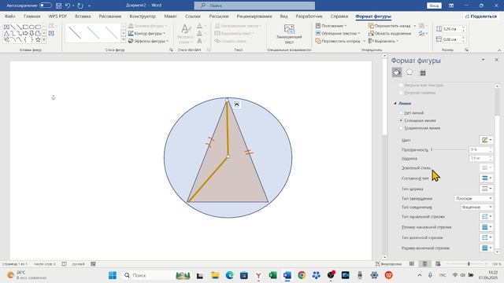Close the Формат фигуры pane

coord(497,60)
